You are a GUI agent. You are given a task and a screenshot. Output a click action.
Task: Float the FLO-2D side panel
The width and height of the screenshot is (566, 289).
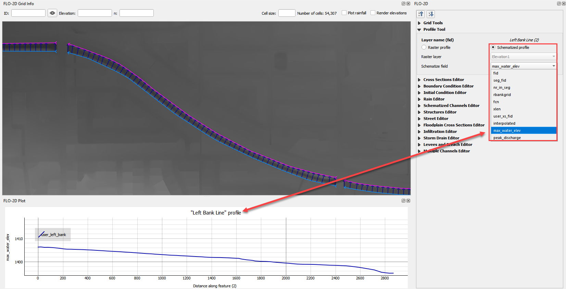point(559,4)
